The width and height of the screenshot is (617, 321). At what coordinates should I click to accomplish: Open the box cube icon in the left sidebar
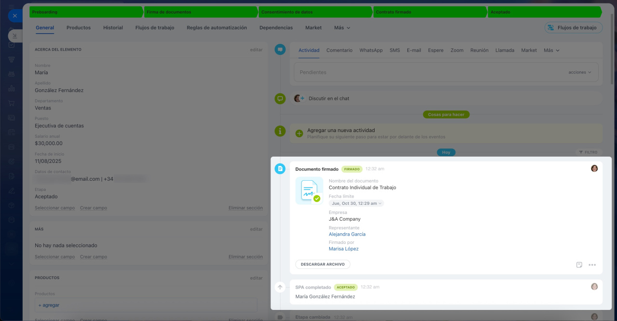11,205
